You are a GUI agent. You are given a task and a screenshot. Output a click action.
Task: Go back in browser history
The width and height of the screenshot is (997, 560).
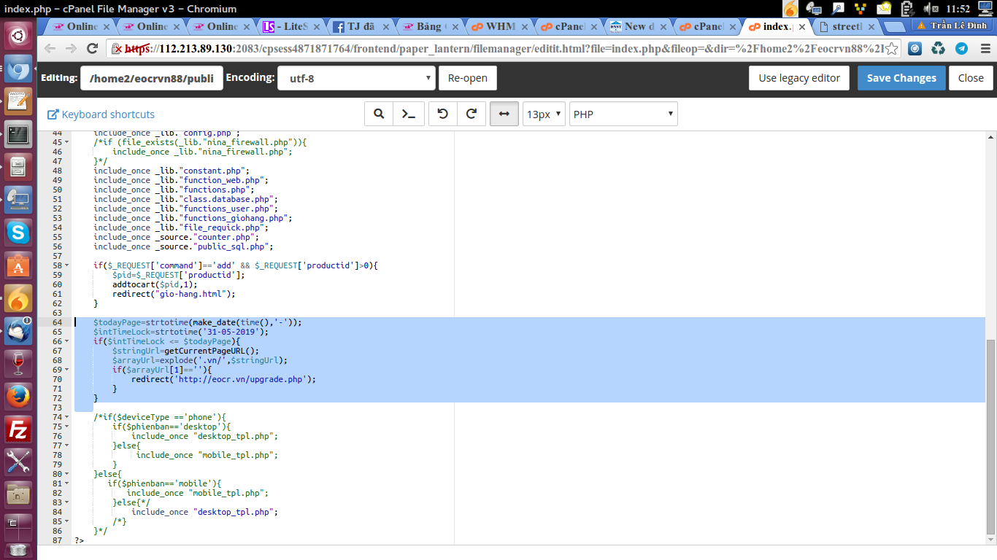pyautogui.click(x=50, y=49)
